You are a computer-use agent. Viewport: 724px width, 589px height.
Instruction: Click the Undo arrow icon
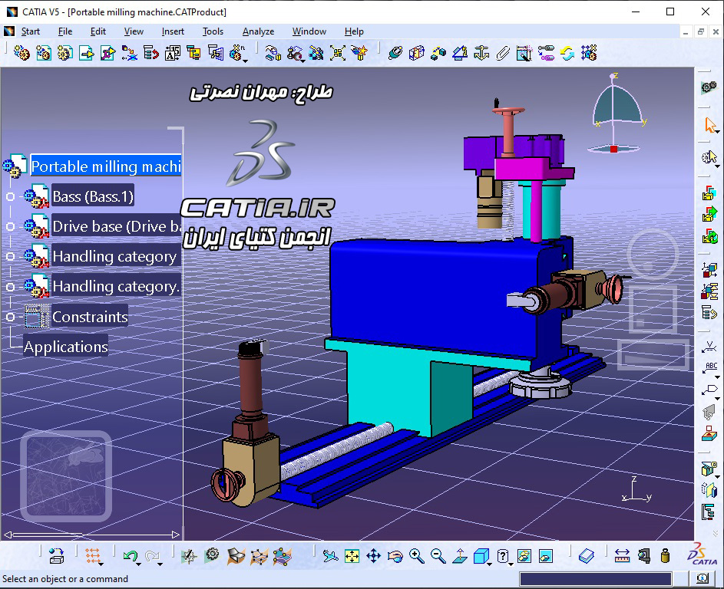131,556
